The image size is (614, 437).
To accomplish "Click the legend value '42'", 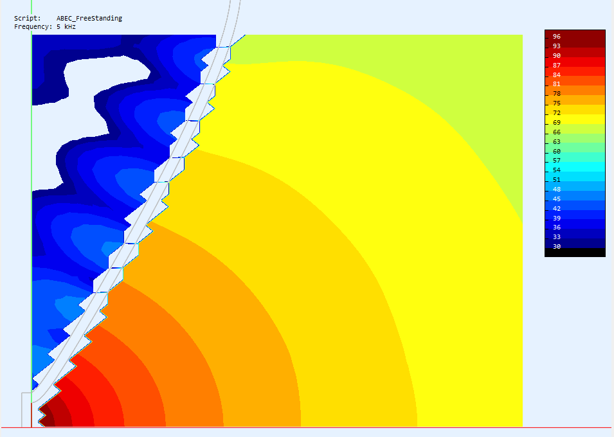I will [556, 208].
